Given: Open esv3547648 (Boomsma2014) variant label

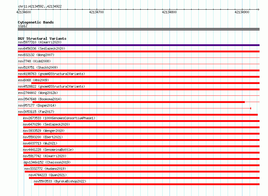Looking at the screenshot, I should (x=40, y=99).
